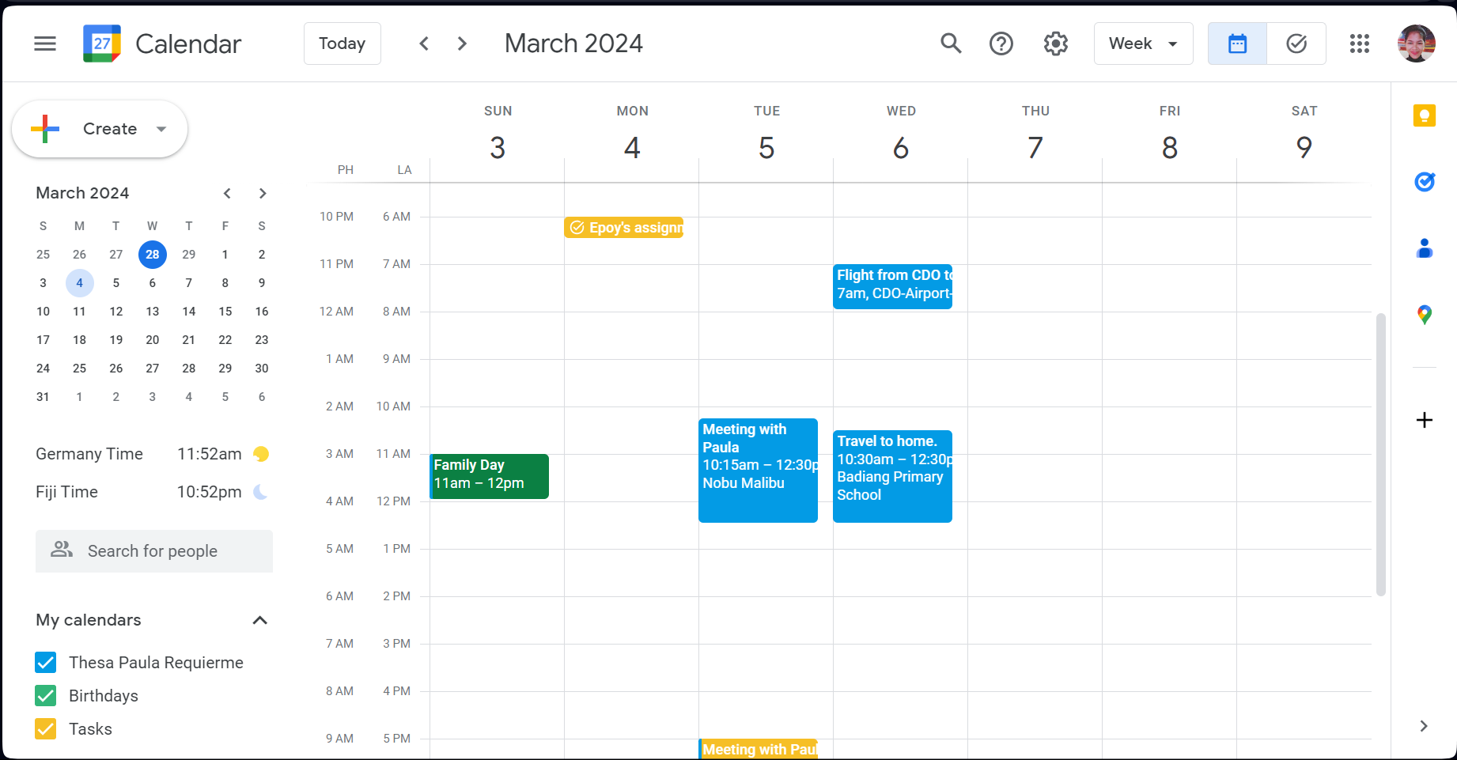The height and width of the screenshot is (760, 1457).
Task: Toggle the Birthdays calendar checkbox
Action: coord(46,696)
